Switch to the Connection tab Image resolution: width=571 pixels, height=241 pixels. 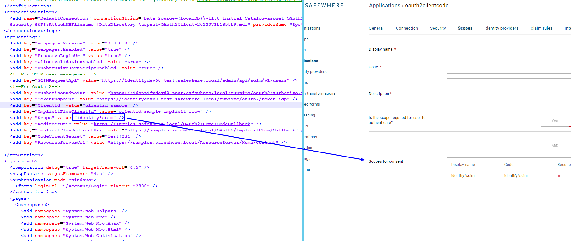[x=407, y=28]
